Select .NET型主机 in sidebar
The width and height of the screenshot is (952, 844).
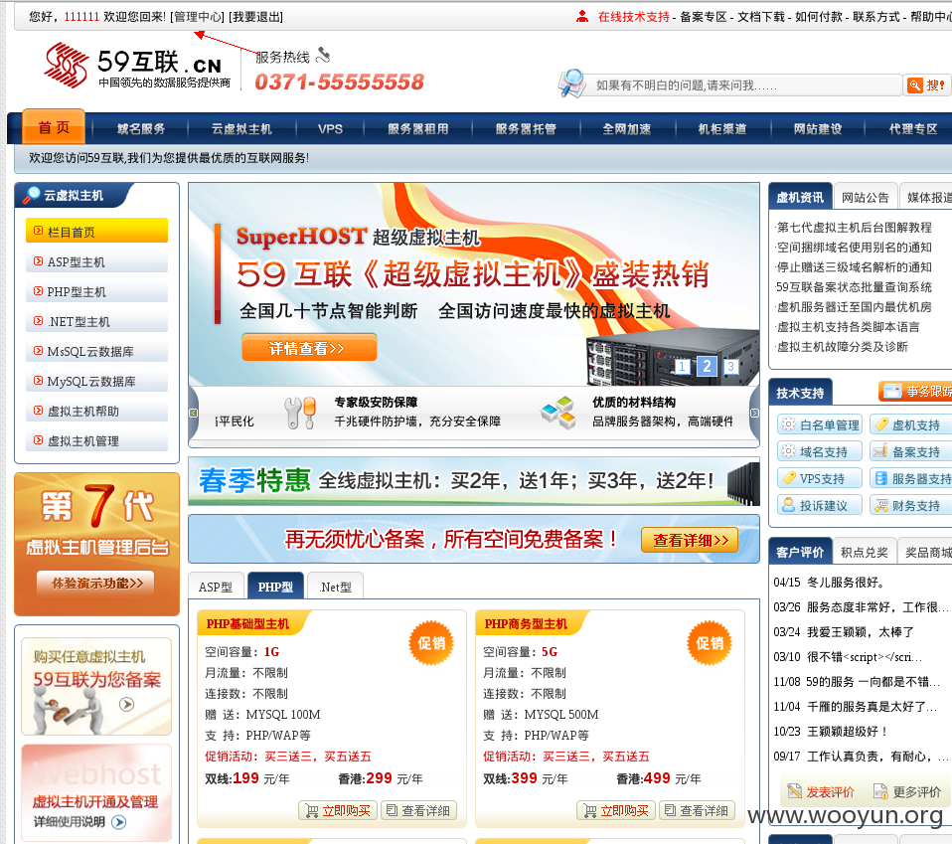point(96,321)
